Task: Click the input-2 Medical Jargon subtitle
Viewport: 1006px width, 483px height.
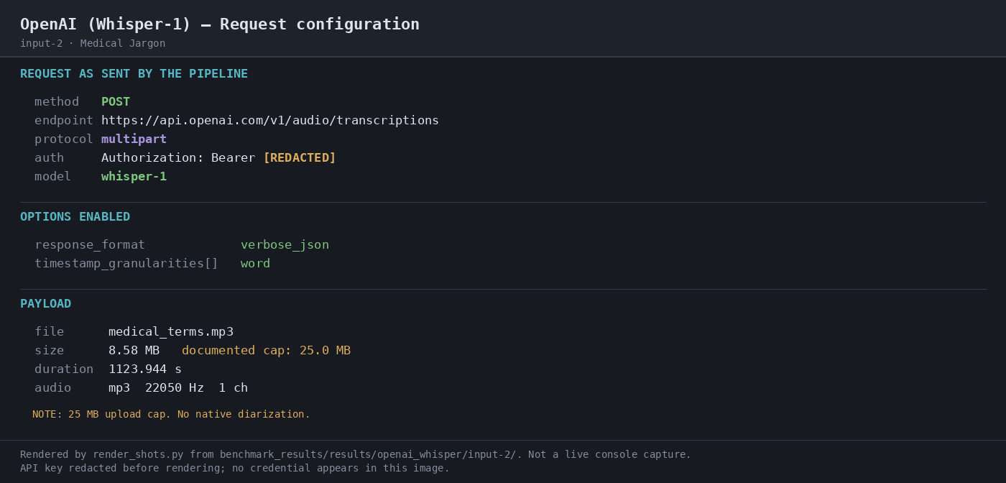Action: click(x=93, y=43)
